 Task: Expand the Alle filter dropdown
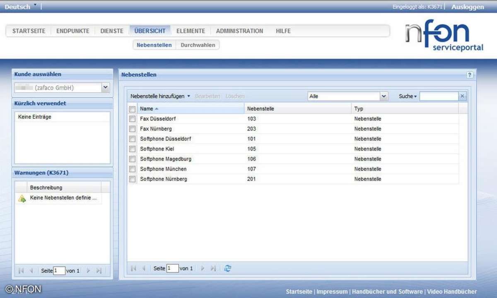click(384, 96)
